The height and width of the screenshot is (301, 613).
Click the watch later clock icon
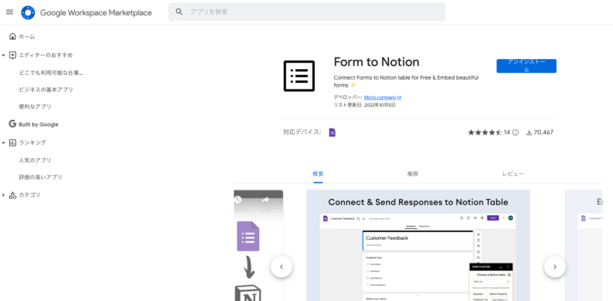[x=238, y=200]
